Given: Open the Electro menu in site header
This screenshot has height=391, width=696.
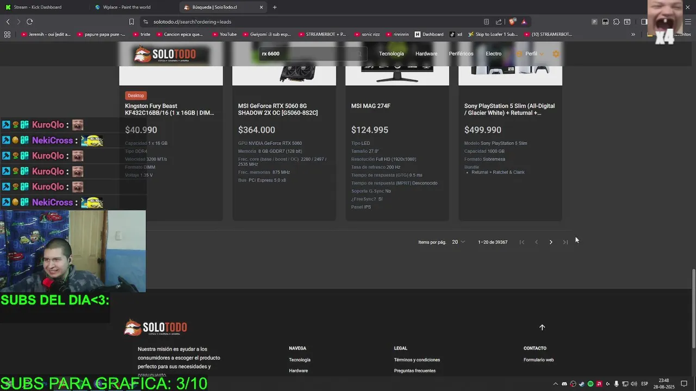Looking at the screenshot, I should [494, 54].
